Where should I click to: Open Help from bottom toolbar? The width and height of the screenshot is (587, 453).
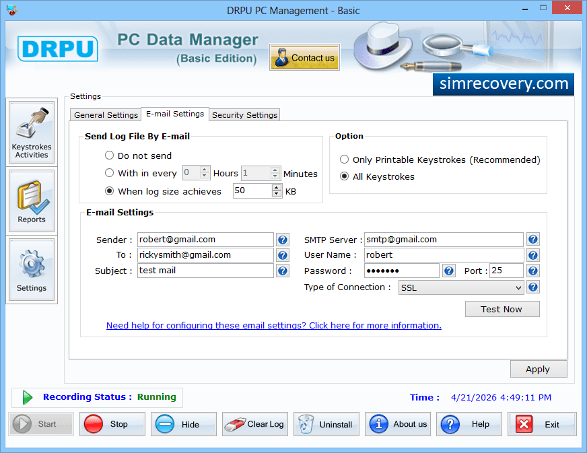click(469, 424)
